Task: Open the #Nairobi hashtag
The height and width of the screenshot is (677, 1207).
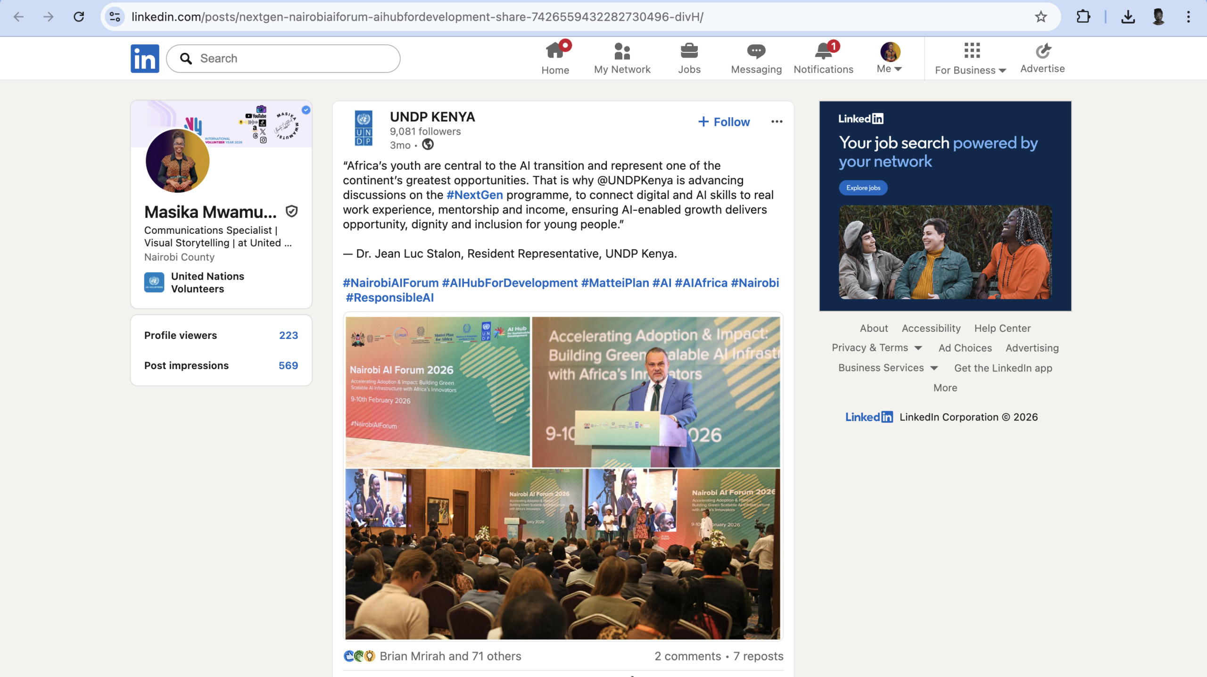Action: [x=755, y=283]
